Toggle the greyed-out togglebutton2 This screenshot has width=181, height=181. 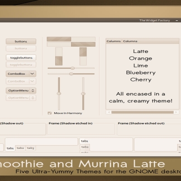tap(21, 65)
